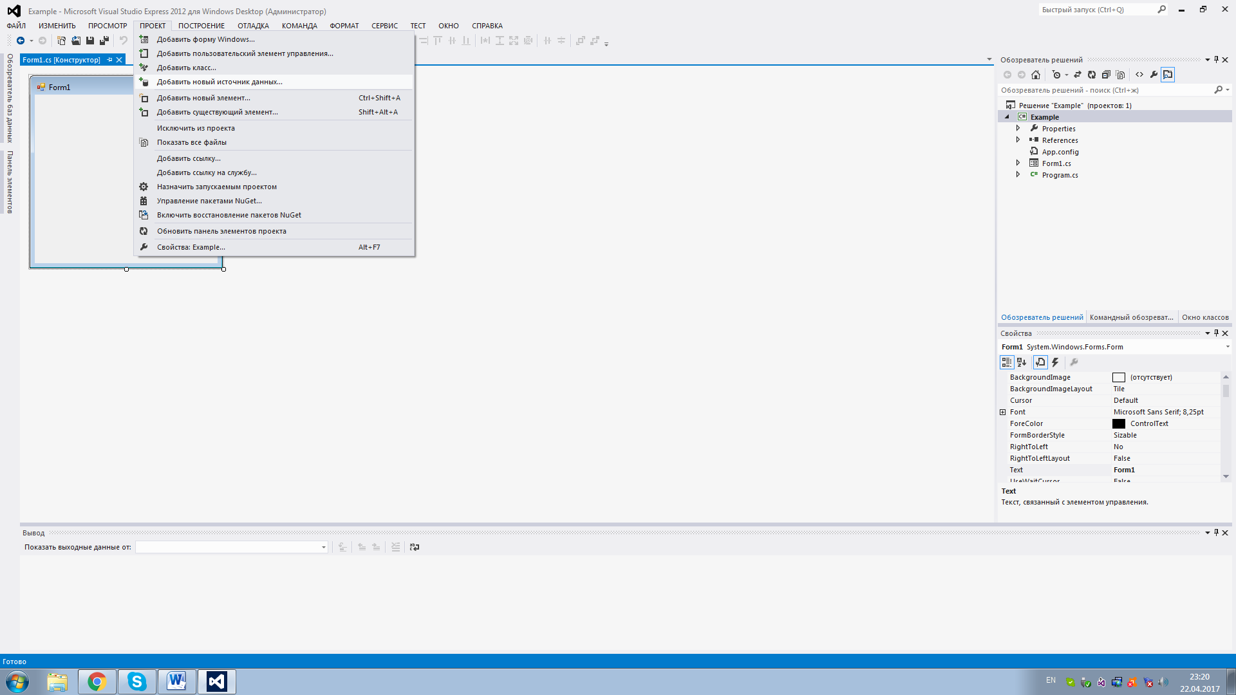Open 'Обозреватель баз данных' side panel
The image size is (1236, 695).
(x=10, y=98)
